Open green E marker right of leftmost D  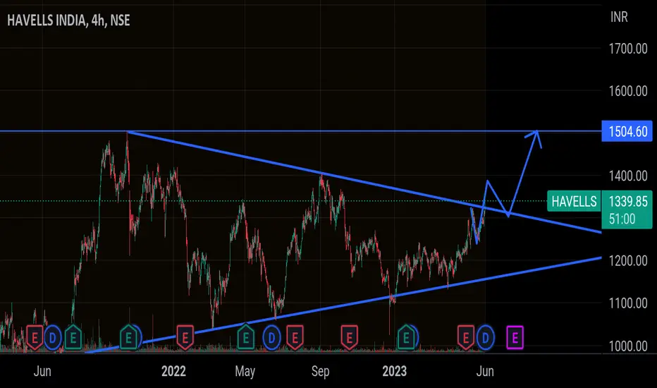pos(73,337)
